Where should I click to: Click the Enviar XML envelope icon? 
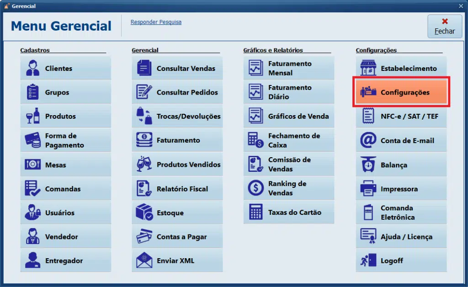144,260
